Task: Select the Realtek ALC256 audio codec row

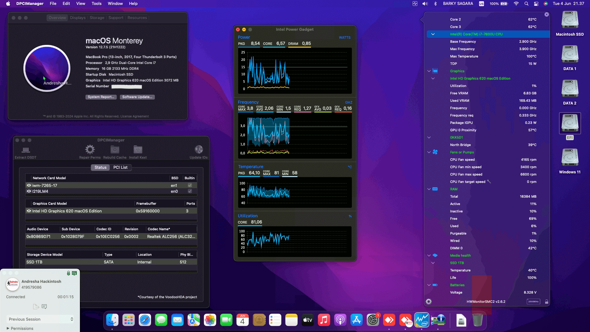Action: tap(111, 237)
